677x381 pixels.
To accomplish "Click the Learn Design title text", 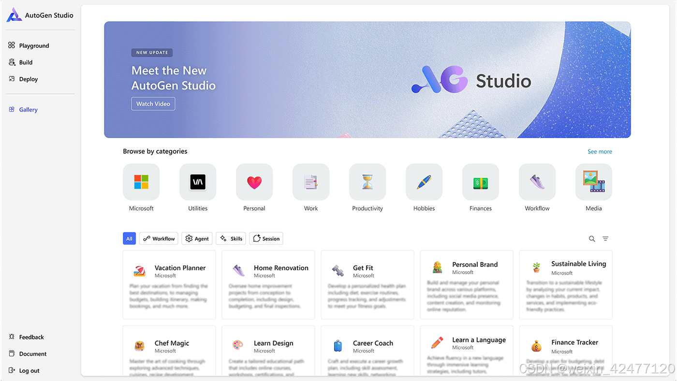I will point(274,343).
